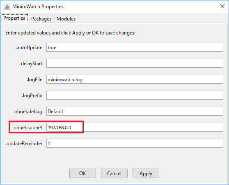The width and height of the screenshot is (229, 185).
Task: Click the ohnet.debug field showing Default
Action: tap(135, 111)
